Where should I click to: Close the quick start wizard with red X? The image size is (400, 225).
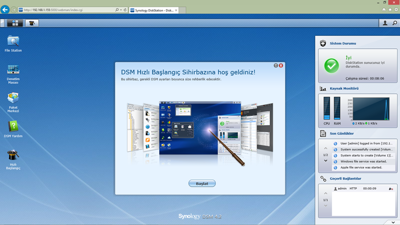[x=281, y=65]
